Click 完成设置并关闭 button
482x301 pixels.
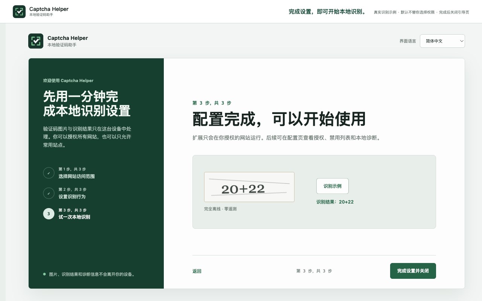coord(413,271)
